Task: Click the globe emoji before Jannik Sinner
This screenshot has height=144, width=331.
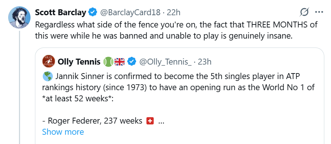Action: click(47, 76)
